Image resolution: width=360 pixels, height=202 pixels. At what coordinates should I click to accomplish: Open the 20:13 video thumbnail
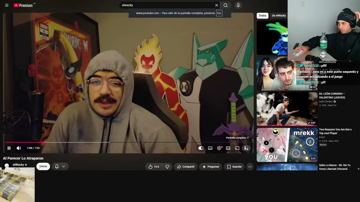(x=287, y=74)
